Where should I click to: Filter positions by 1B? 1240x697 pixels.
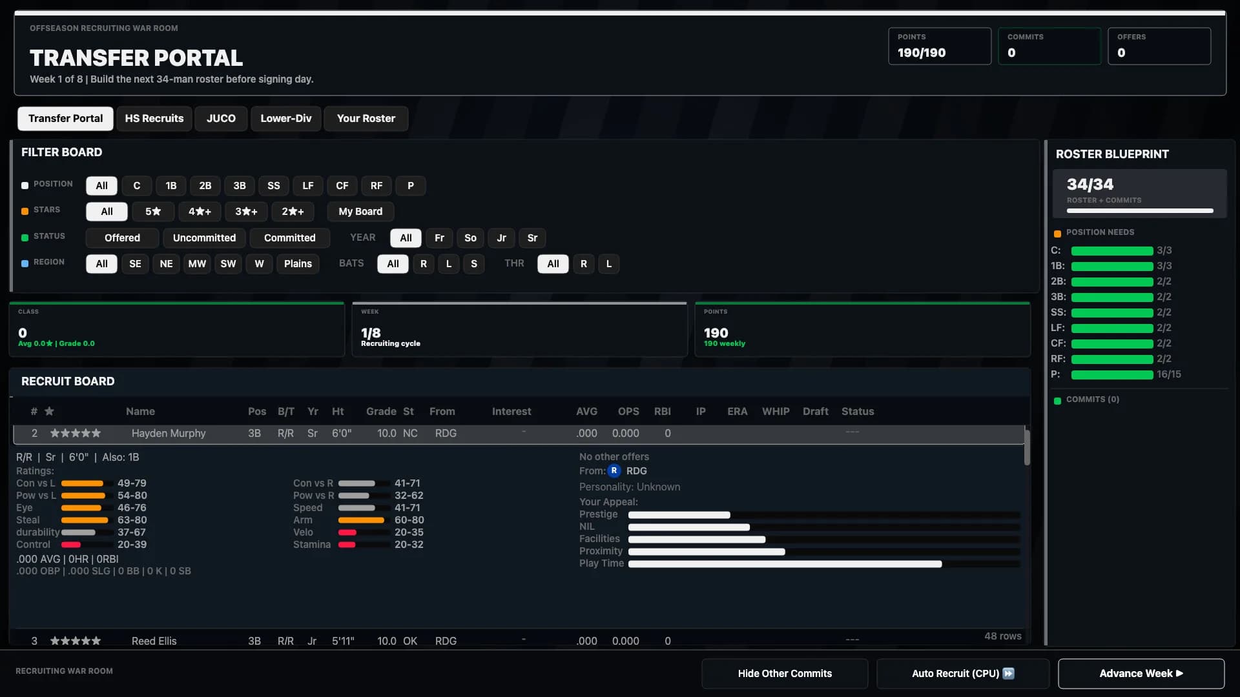point(171,186)
